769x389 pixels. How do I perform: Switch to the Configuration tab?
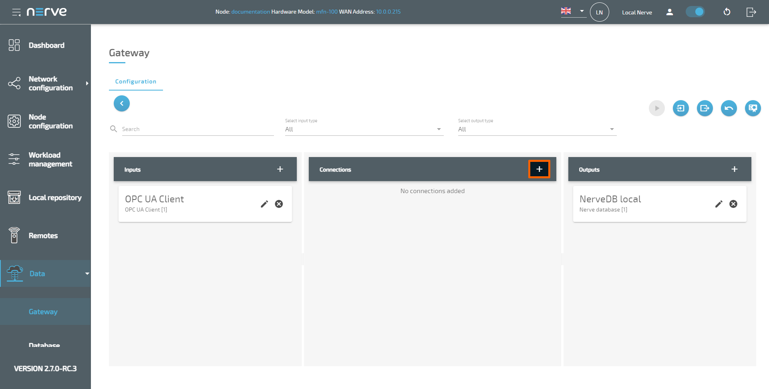point(136,81)
